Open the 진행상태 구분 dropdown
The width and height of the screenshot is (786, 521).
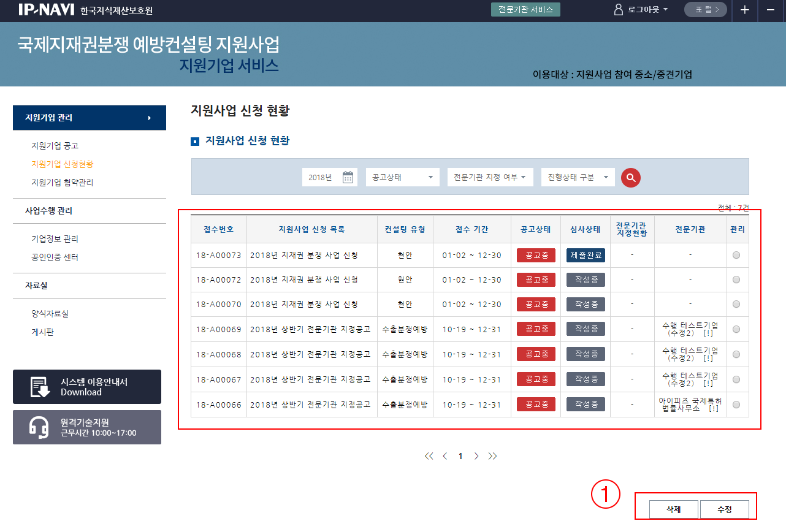(x=578, y=177)
